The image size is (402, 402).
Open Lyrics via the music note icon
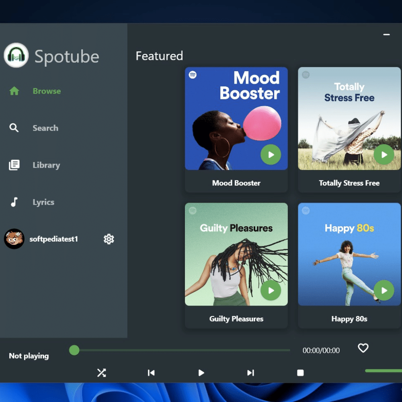click(x=14, y=202)
